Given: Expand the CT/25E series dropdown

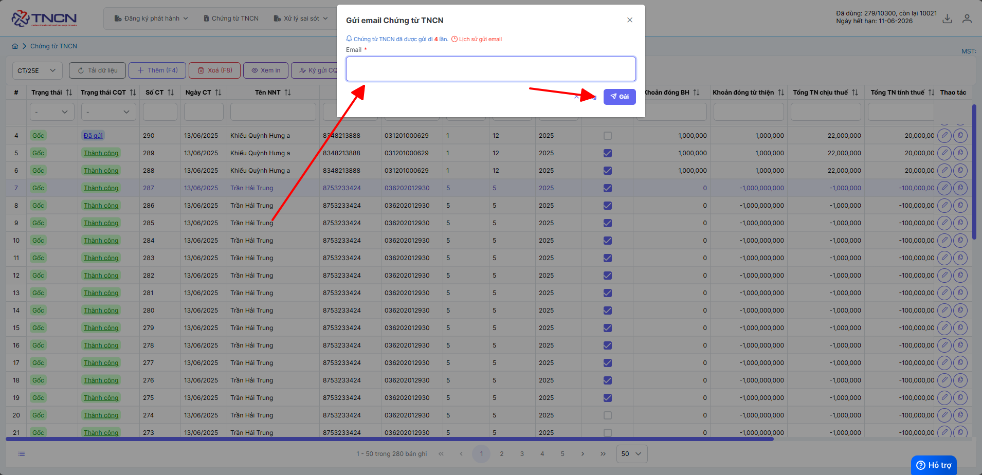Looking at the screenshot, I should 38,70.
